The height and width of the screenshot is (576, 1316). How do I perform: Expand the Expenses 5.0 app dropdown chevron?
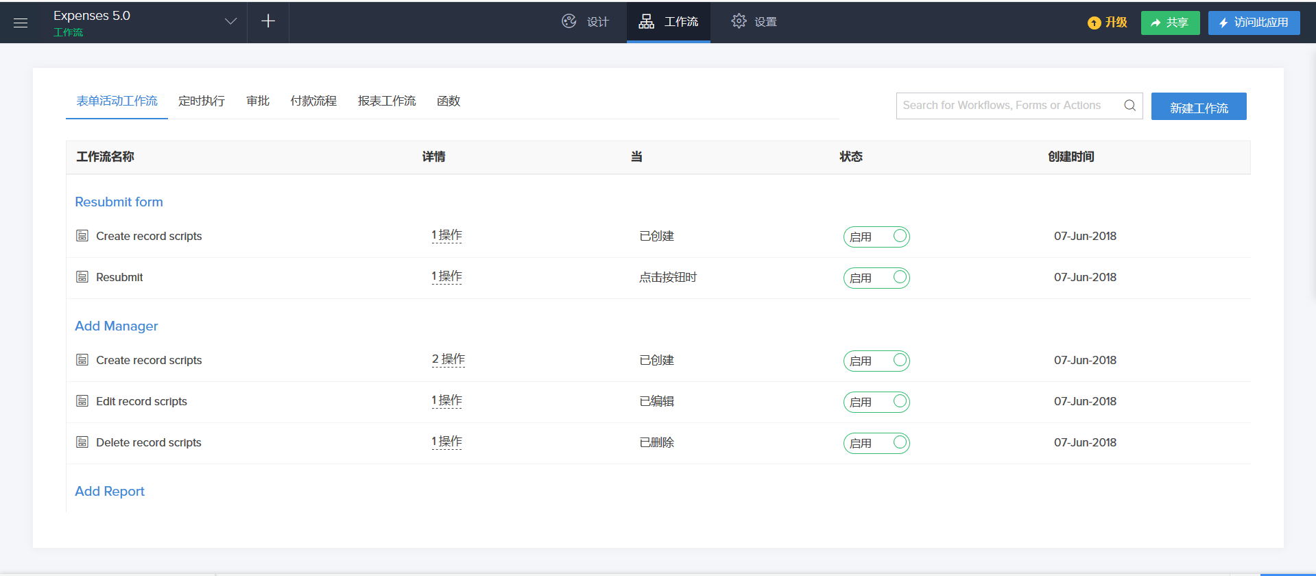(230, 21)
